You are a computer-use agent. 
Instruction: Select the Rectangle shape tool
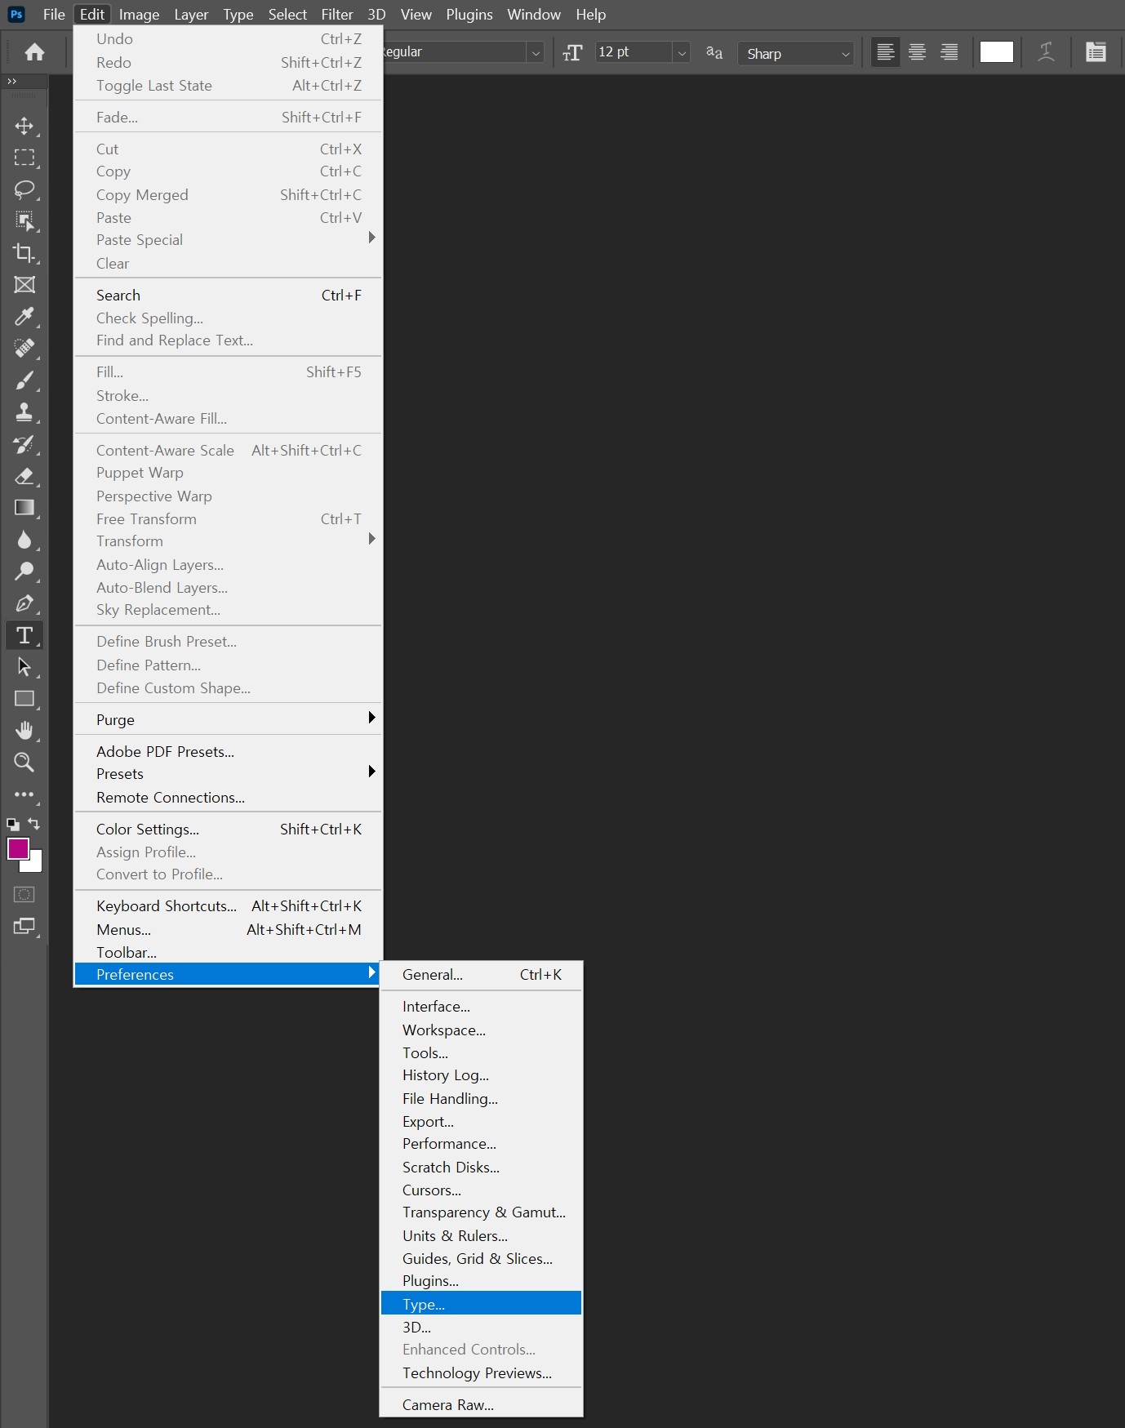pyautogui.click(x=24, y=699)
